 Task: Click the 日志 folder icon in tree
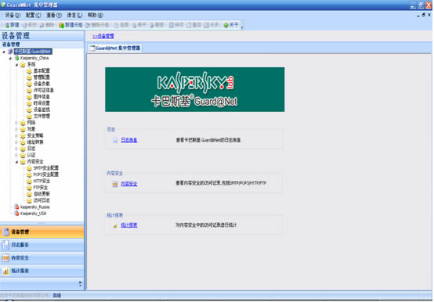pyautogui.click(x=23, y=149)
